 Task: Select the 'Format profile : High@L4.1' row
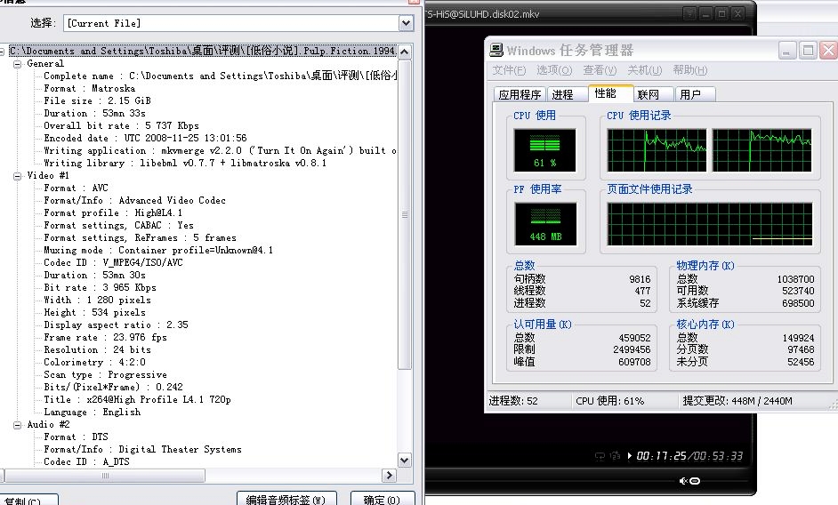[113, 213]
